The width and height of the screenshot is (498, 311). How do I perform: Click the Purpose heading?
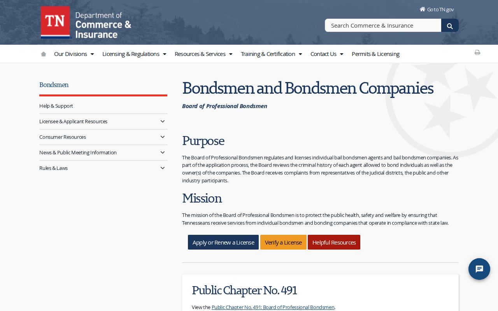203,140
